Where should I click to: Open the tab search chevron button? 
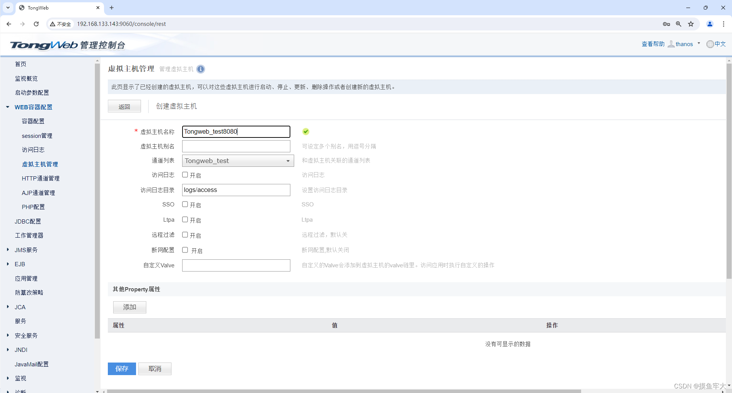pyautogui.click(x=8, y=8)
